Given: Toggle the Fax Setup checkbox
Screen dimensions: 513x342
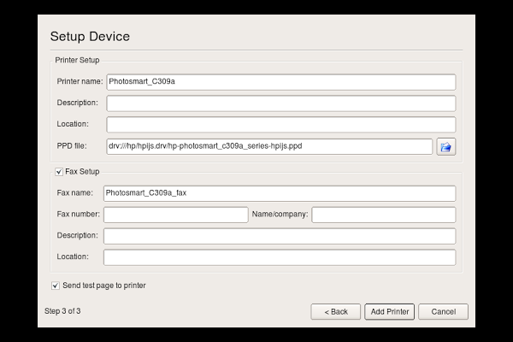Looking at the screenshot, I should point(58,172).
